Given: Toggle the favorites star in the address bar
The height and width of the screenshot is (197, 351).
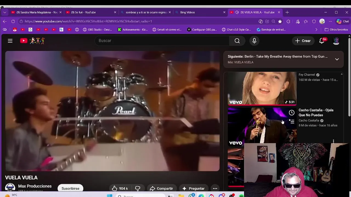Looking at the screenshot, I should (x=280, y=21).
